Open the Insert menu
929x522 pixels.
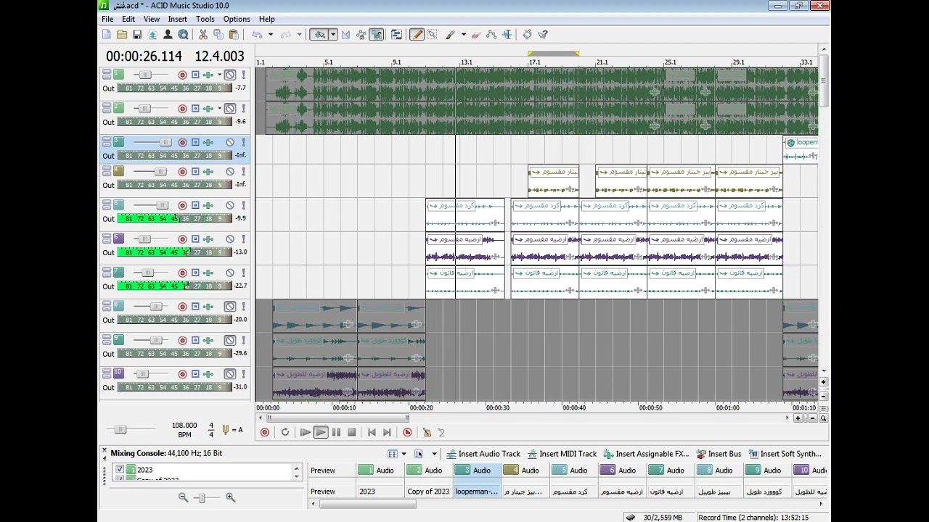pyautogui.click(x=177, y=19)
